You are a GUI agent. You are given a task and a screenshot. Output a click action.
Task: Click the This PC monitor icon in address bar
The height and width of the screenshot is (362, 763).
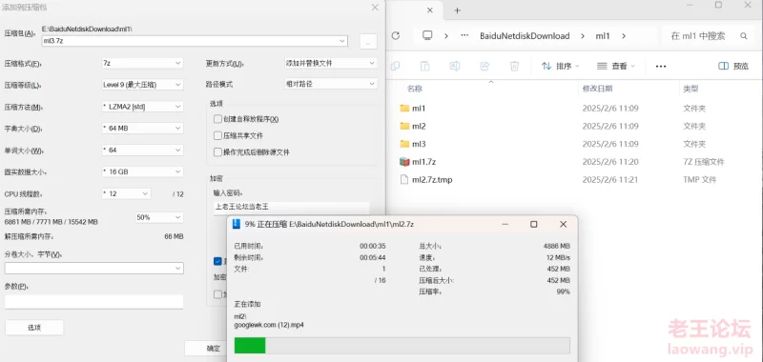[427, 35]
